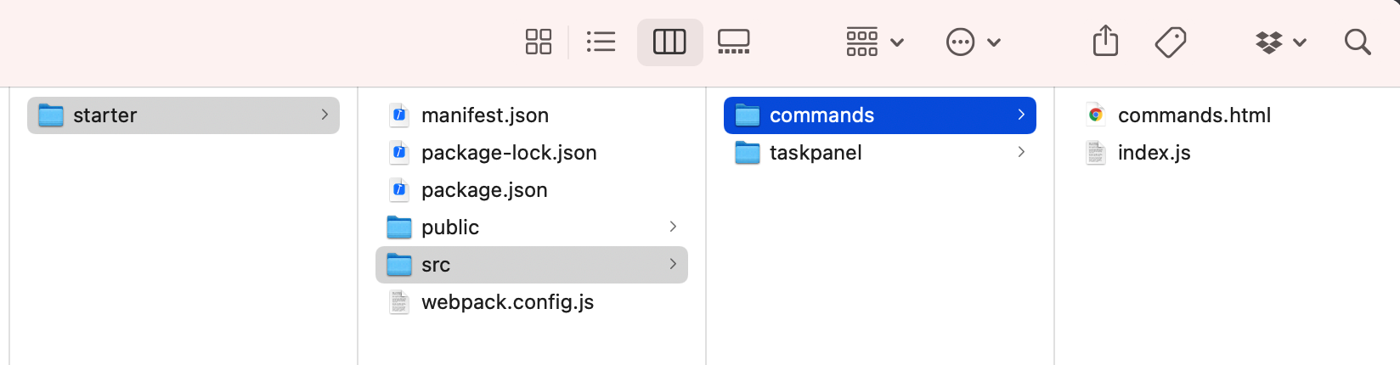Switch to icon grid view

[x=539, y=42]
